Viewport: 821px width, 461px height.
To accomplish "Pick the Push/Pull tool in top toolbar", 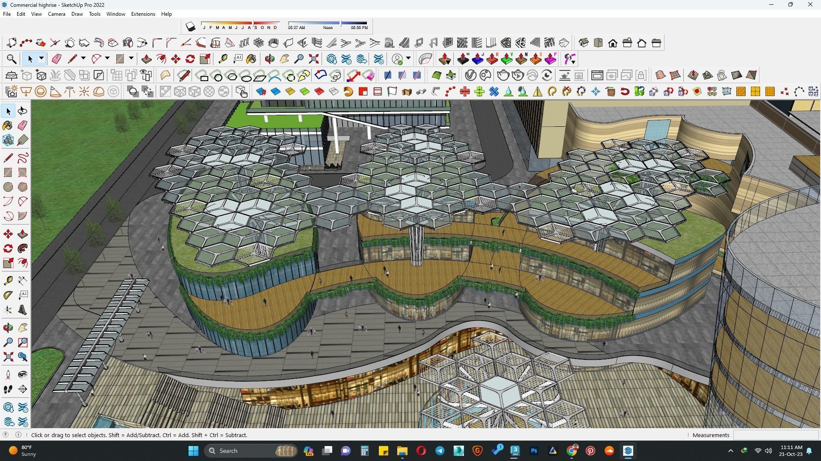I will coord(147,59).
